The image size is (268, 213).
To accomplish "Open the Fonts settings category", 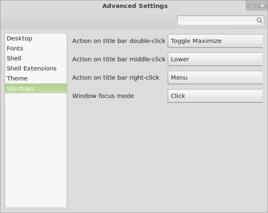I will pyautogui.click(x=15, y=48).
